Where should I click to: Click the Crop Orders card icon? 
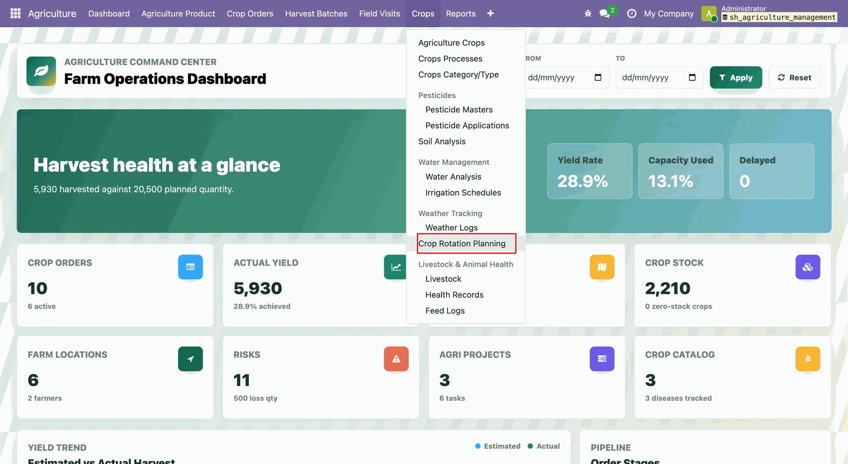pyautogui.click(x=190, y=267)
